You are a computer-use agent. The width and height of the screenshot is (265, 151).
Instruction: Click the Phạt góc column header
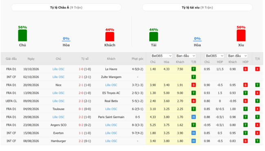[137, 59]
